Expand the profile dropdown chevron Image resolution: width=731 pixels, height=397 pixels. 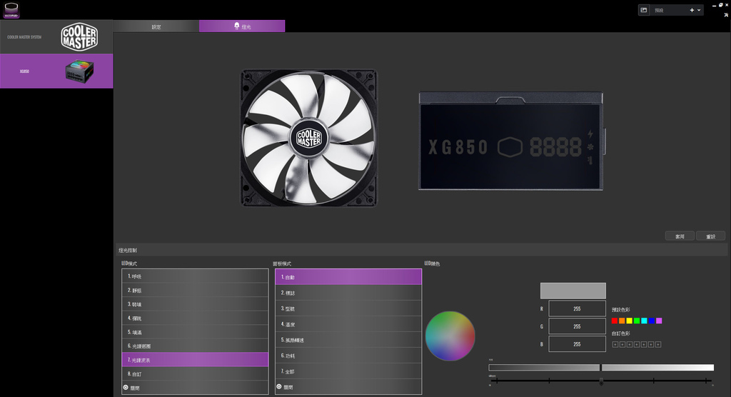click(699, 10)
